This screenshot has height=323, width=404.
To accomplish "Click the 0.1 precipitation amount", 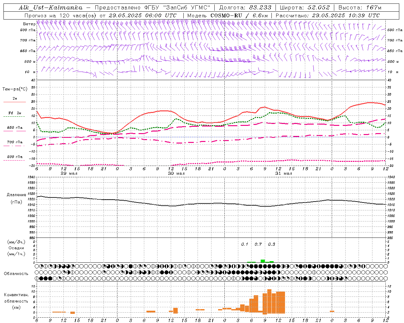I will click(245, 244).
